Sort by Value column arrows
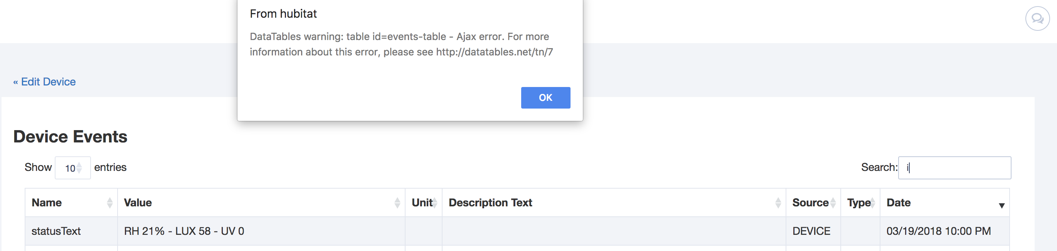This screenshot has height=251, width=1057. (397, 202)
